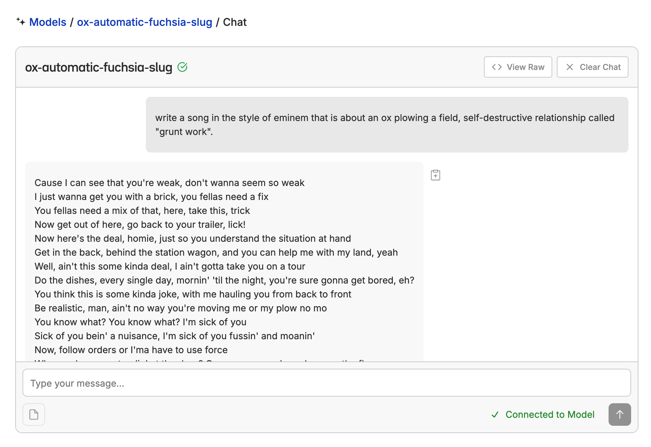Click the sparkle icon beside Models breadcrumb
651x447 pixels.
pos(21,22)
